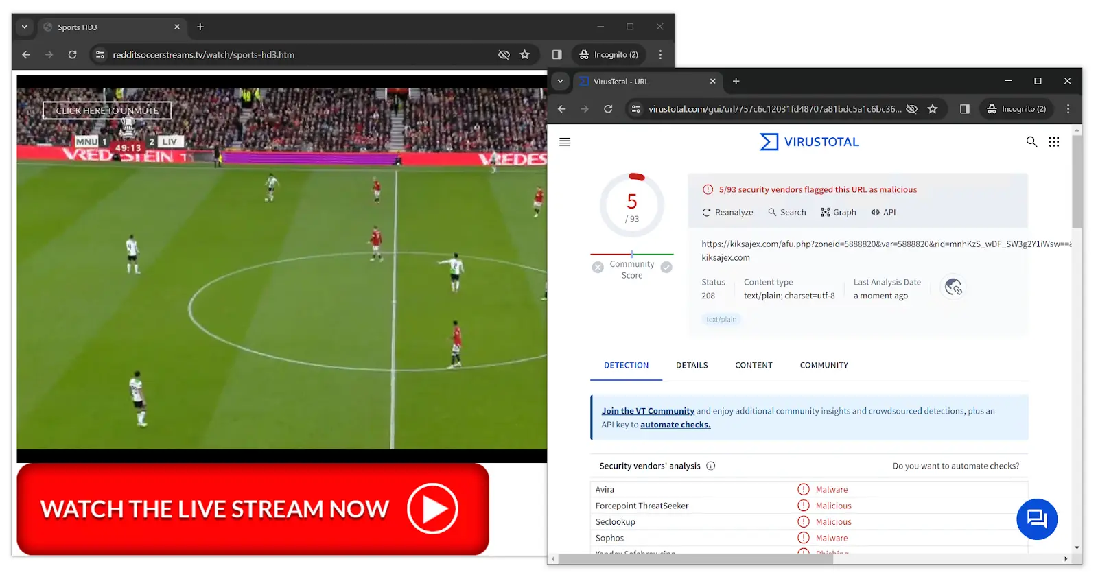
Task: Click the Avira vendor row
Action: (x=810, y=490)
